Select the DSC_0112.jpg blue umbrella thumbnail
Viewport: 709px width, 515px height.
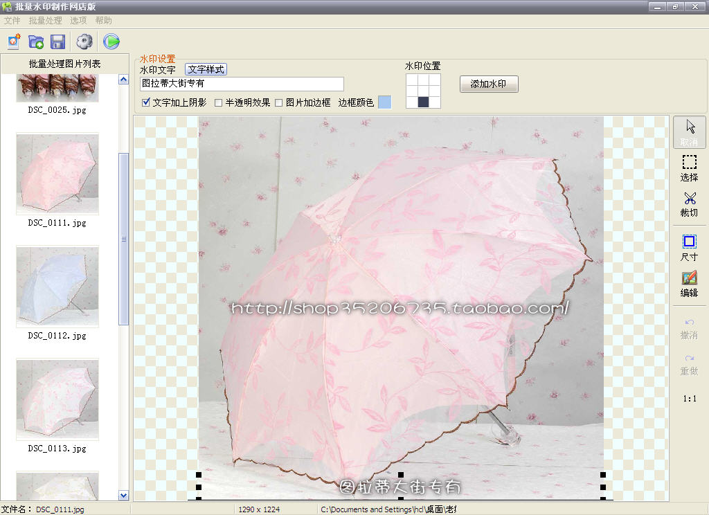pyautogui.click(x=57, y=287)
